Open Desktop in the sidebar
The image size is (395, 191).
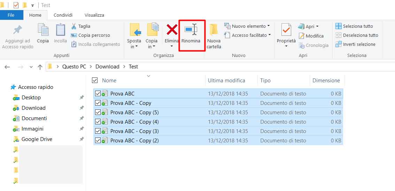27,98
